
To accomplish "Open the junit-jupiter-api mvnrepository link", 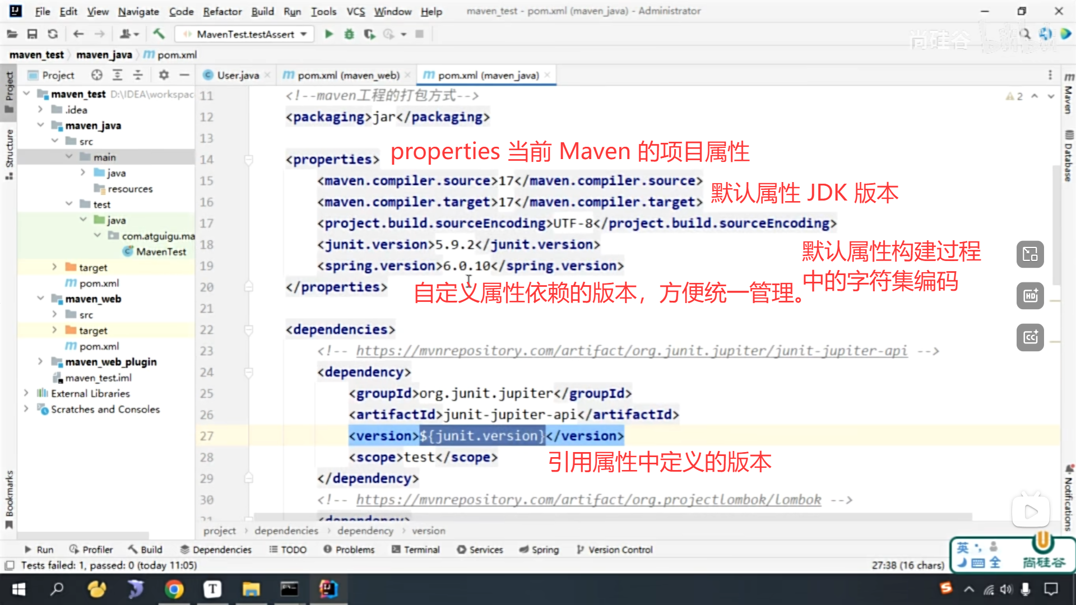I will coord(631,351).
